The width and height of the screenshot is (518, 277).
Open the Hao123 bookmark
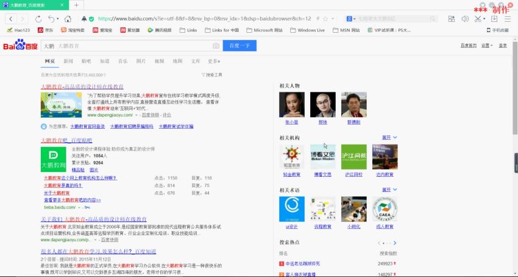pyautogui.click(x=18, y=30)
